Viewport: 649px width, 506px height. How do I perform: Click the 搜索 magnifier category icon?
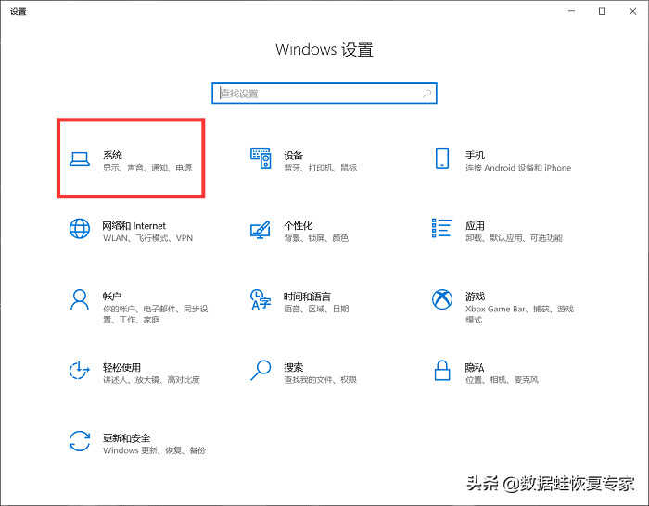point(261,371)
